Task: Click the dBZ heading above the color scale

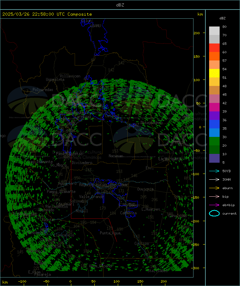Action: pos(222,18)
